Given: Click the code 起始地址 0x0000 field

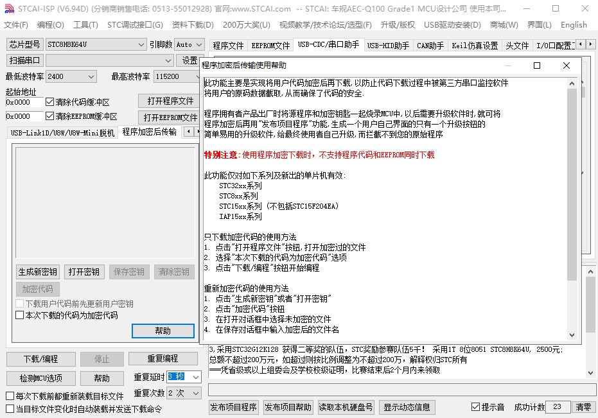Looking at the screenshot, I should click(24, 102).
